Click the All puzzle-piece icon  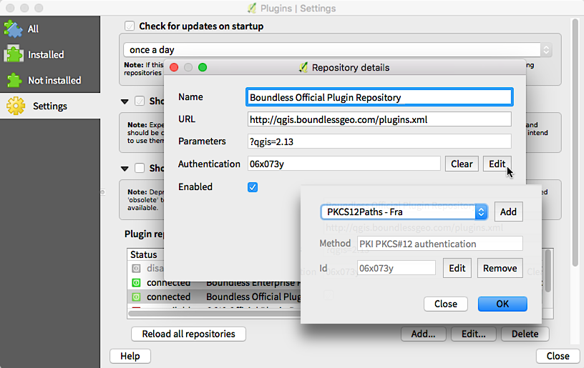(14, 29)
